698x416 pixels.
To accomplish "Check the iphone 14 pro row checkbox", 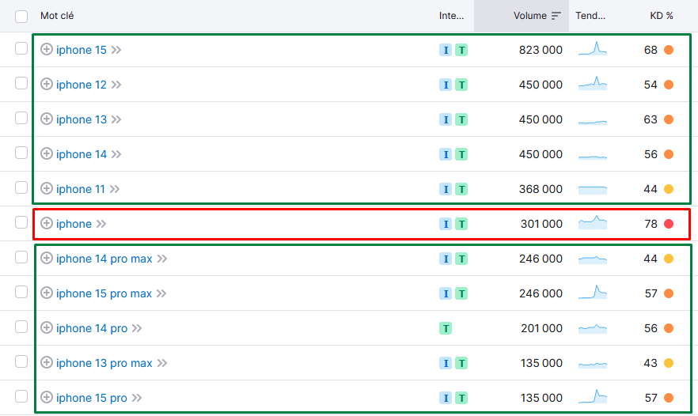I will (21, 327).
